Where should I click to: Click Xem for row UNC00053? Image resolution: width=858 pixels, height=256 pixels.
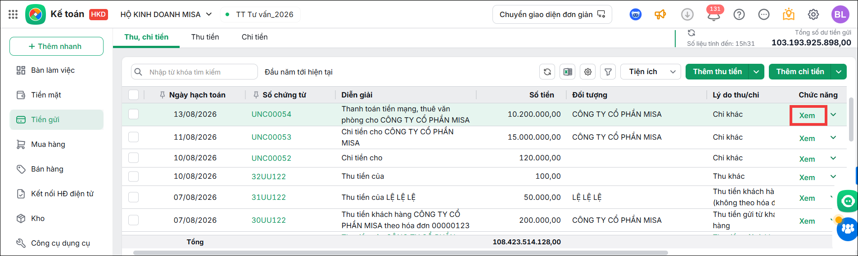click(x=807, y=138)
